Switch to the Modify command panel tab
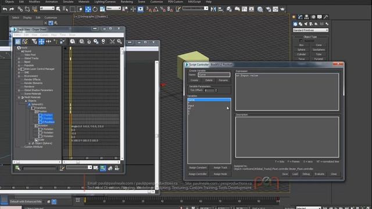This screenshot has width=372, height=209. [x=301, y=17]
